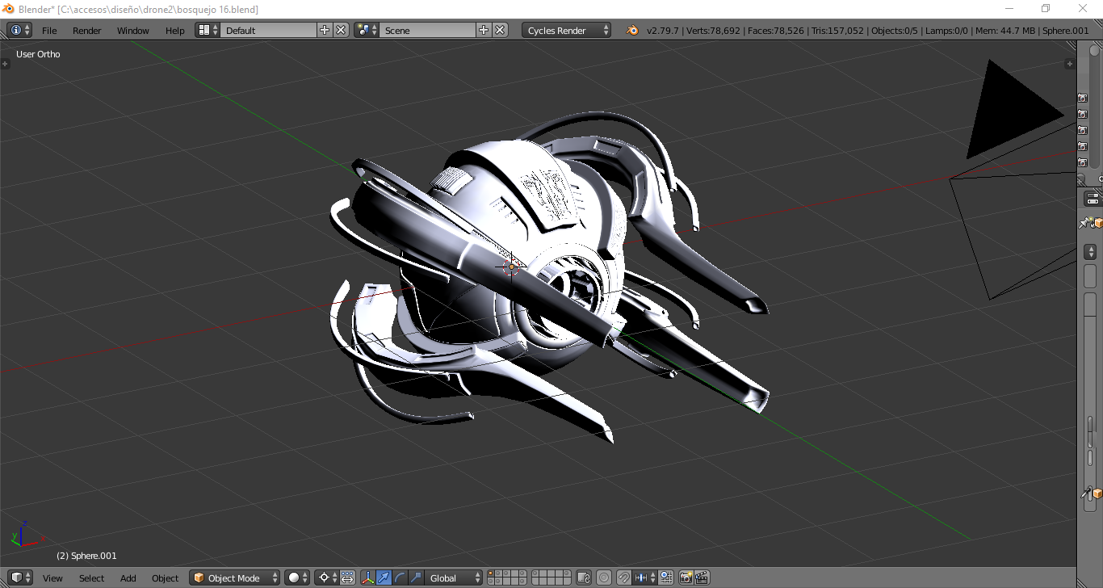Open the viewport shading selector

click(297, 577)
